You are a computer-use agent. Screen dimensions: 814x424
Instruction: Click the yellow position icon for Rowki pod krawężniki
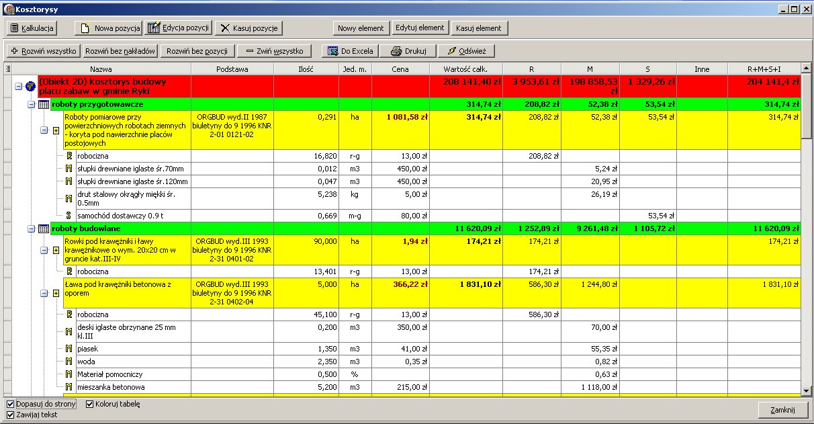click(x=56, y=251)
